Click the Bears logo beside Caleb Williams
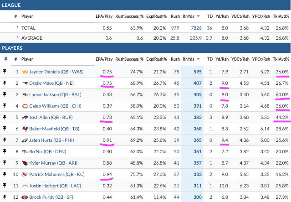 click(25, 106)
